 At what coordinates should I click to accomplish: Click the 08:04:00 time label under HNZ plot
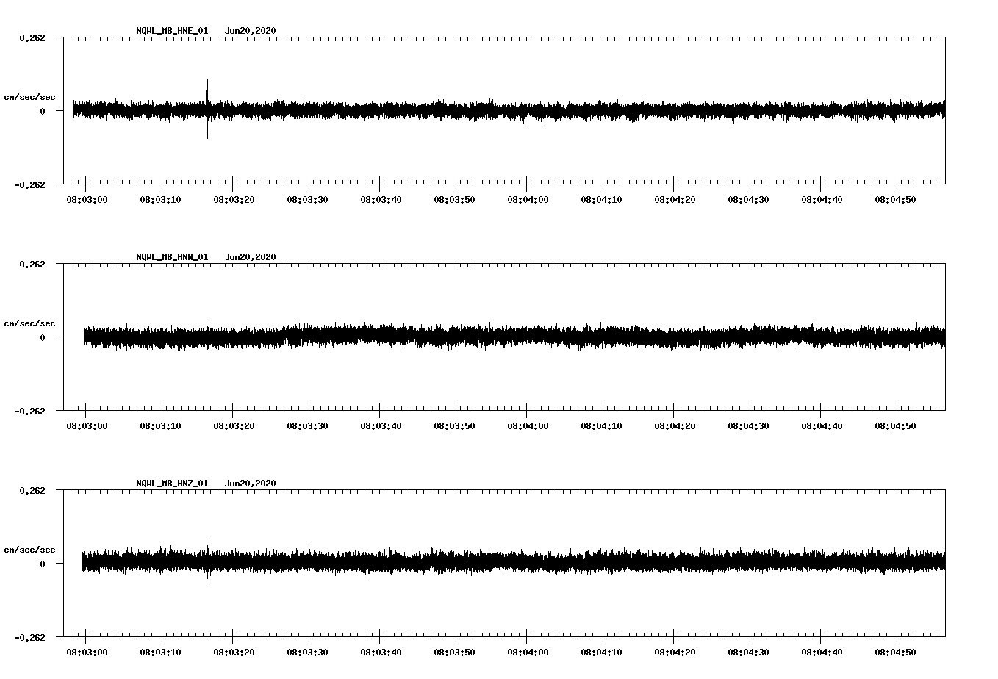pyautogui.click(x=528, y=653)
